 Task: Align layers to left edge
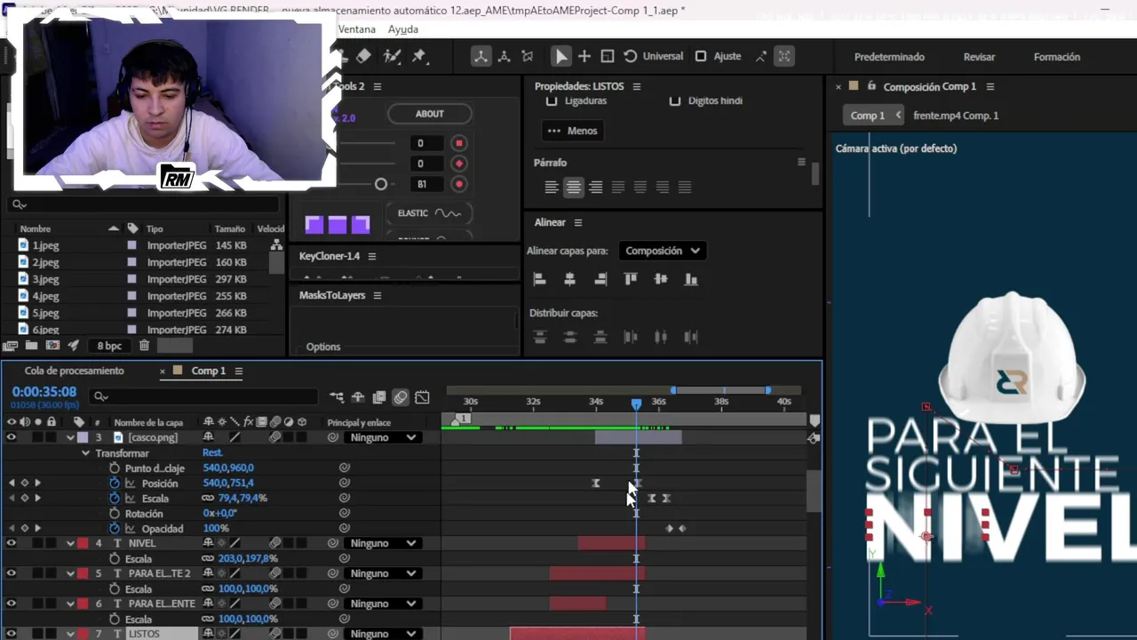click(x=539, y=279)
